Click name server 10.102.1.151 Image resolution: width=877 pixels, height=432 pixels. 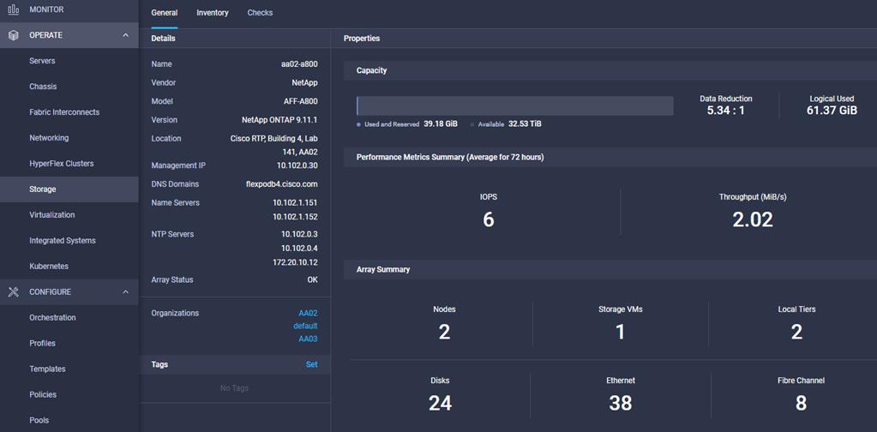coord(295,203)
